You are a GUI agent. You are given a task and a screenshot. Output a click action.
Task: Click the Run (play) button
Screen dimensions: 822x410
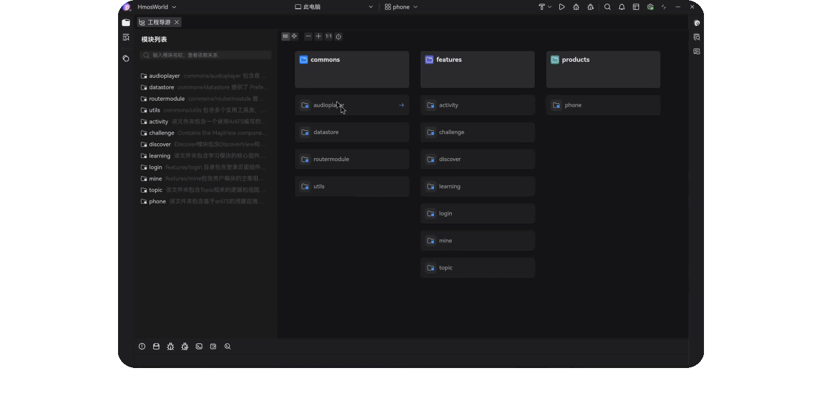point(562,7)
